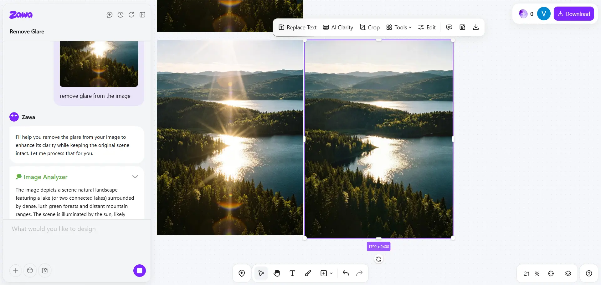
Task: Open the add-frame dropdown arrow
Action: 331,273
